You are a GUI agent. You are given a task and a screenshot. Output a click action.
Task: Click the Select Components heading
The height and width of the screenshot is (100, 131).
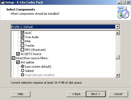click(x=21, y=9)
